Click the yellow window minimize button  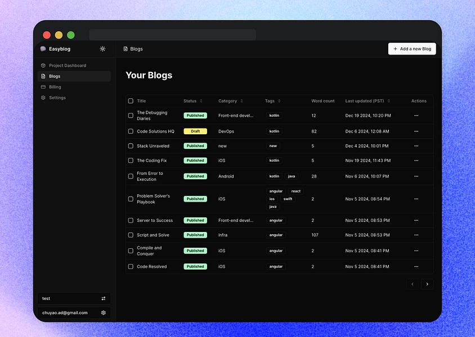coord(59,35)
